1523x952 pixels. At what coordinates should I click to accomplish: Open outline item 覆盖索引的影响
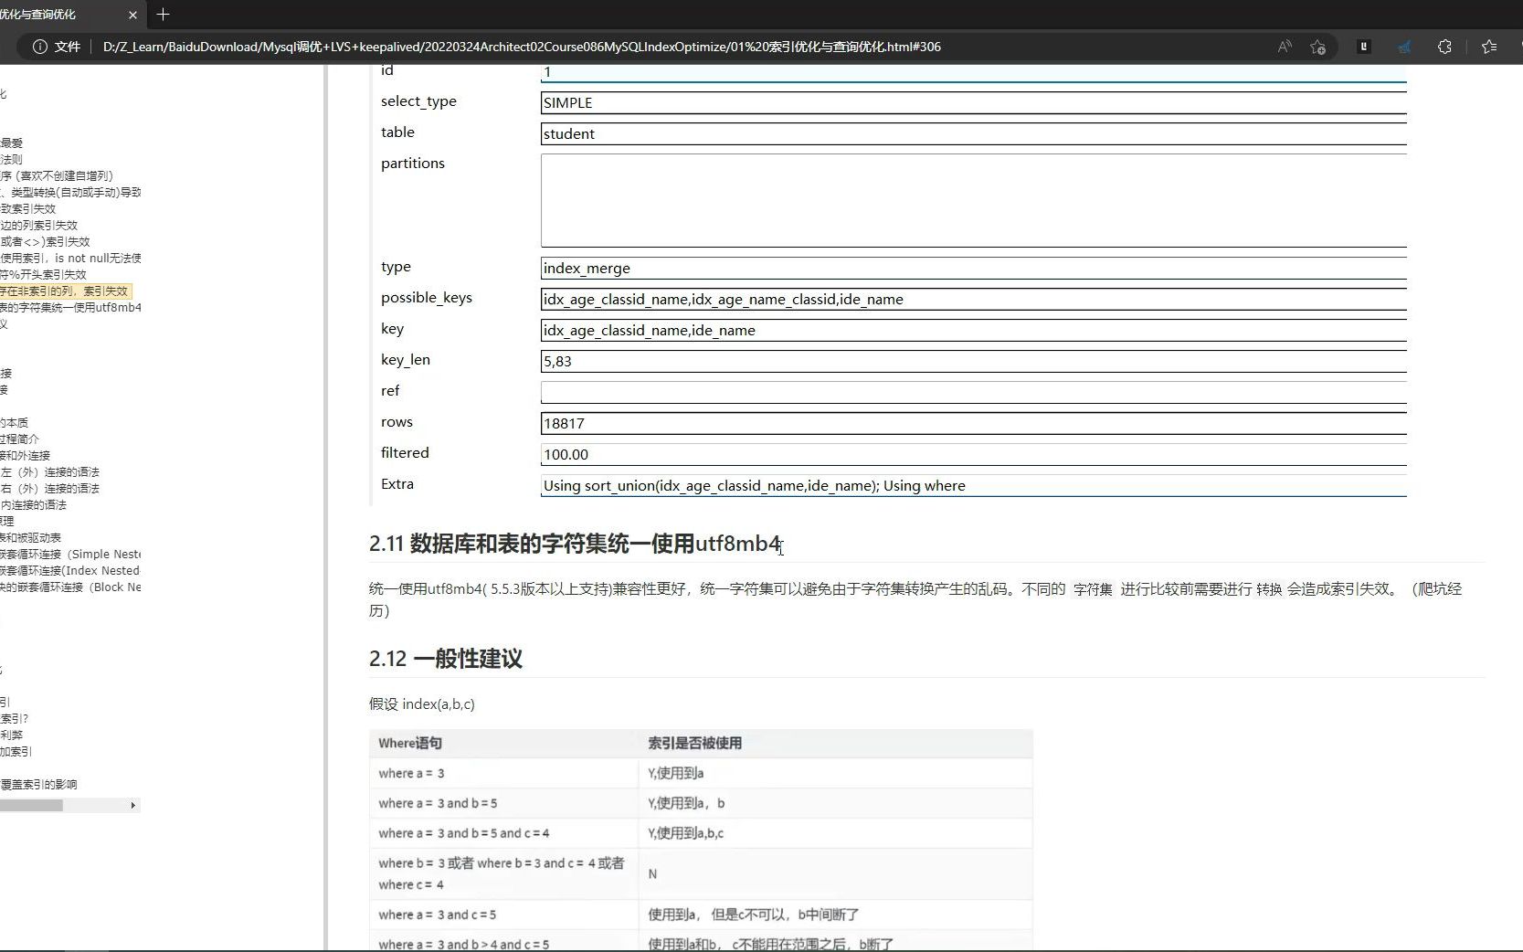pyautogui.click(x=38, y=785)
